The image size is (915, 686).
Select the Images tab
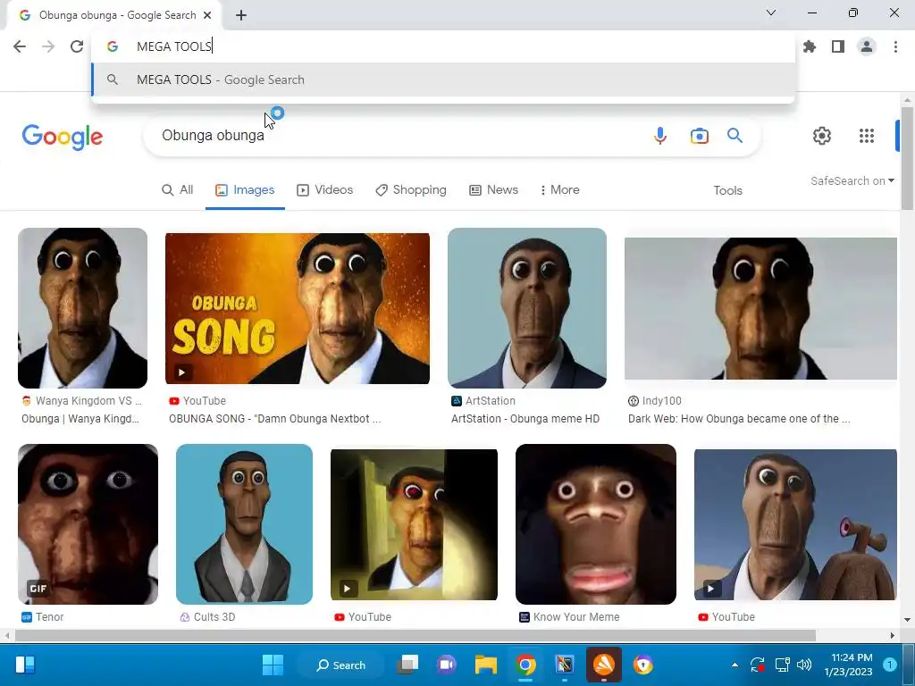[x=245, y=190]
